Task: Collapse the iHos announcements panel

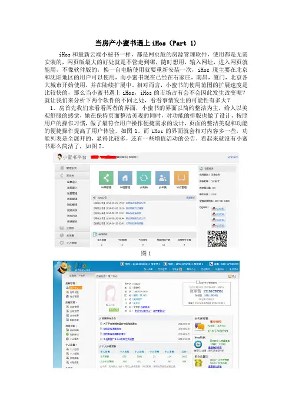Action: coord(100,318)
